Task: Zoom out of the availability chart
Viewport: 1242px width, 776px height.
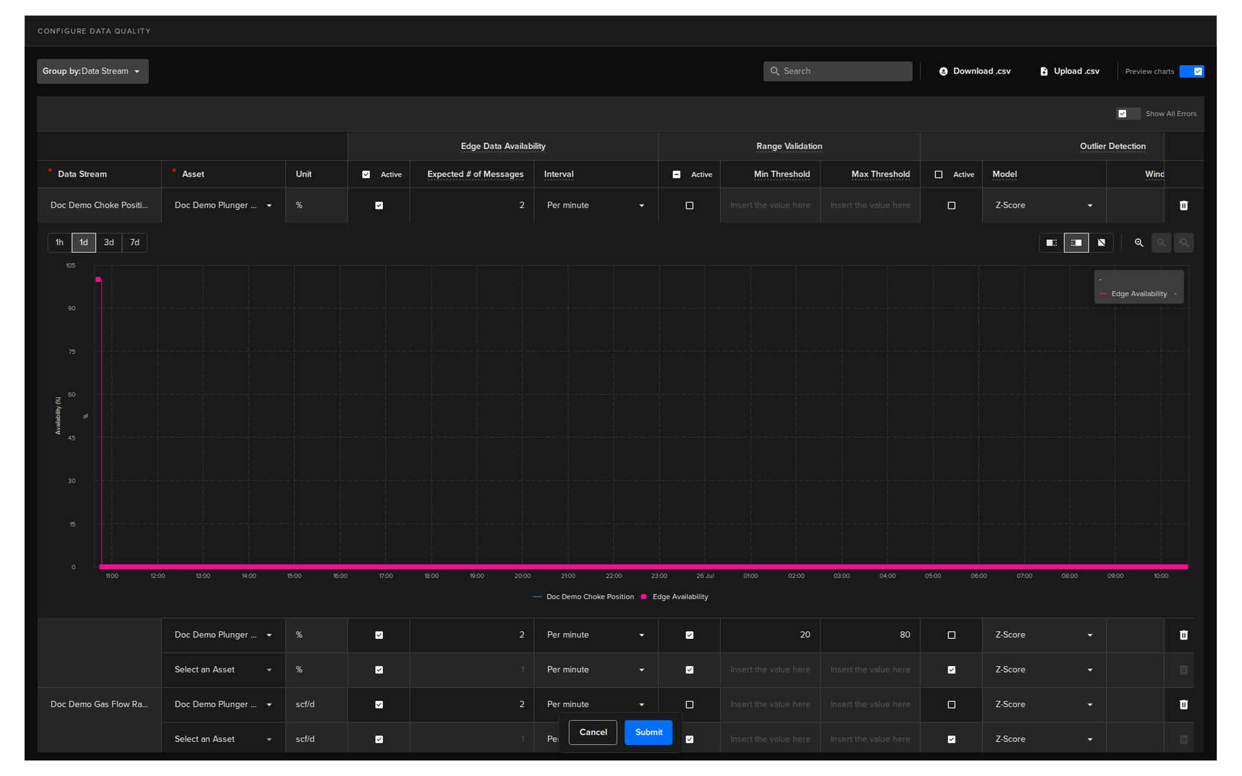Action: click(1161, 242)
